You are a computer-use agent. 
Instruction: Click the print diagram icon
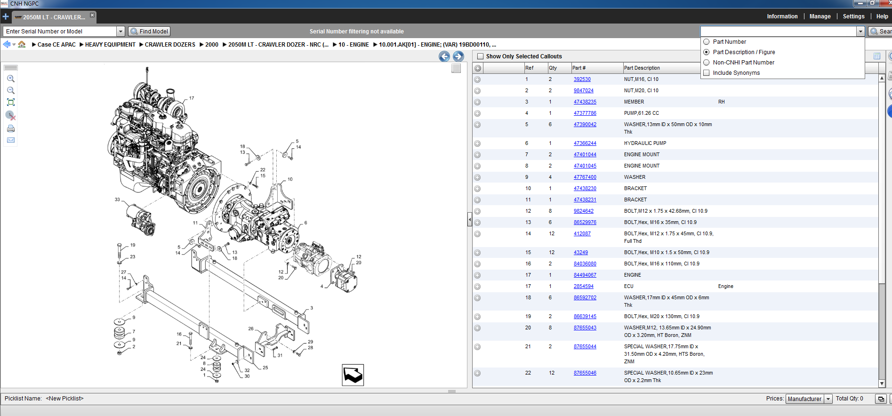coord(11,128)
